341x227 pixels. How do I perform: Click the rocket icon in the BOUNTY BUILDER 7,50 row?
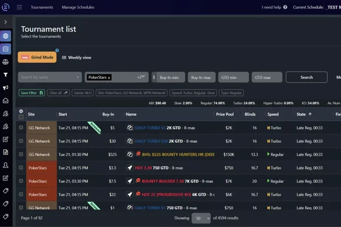(x=130, y=181)
